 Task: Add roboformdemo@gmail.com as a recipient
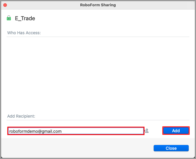click(176, 131)
